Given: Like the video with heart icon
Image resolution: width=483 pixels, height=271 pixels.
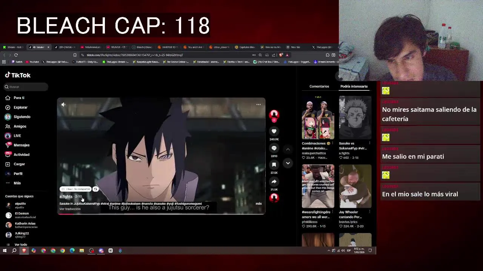Looking at the screenshot, I should [274, 131].
